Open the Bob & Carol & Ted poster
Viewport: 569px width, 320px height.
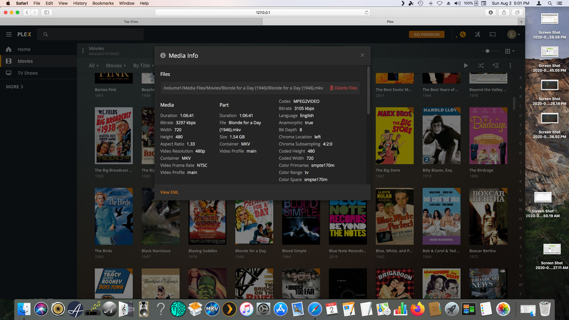tap(441, 216)
